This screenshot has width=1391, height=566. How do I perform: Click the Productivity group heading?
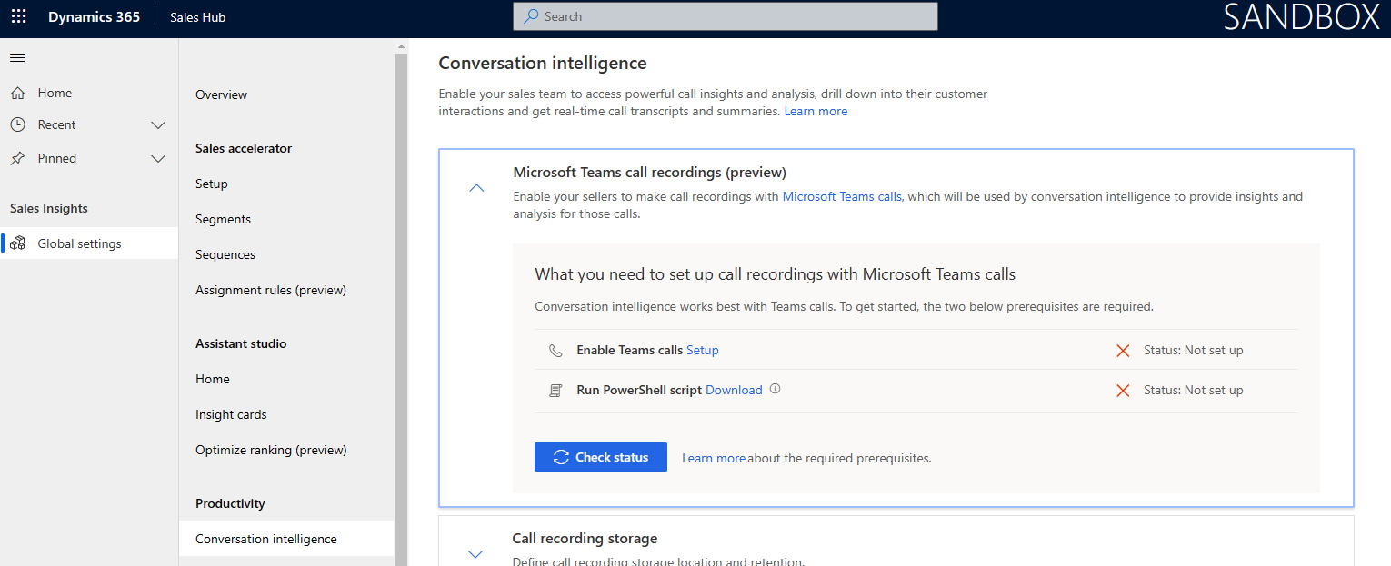point(230,503)
